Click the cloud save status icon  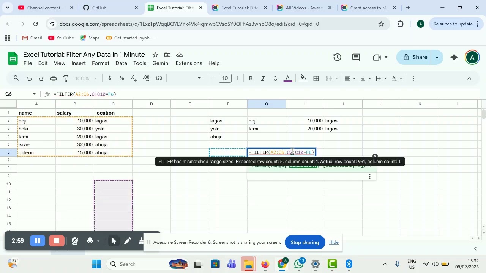pos(180,55)
